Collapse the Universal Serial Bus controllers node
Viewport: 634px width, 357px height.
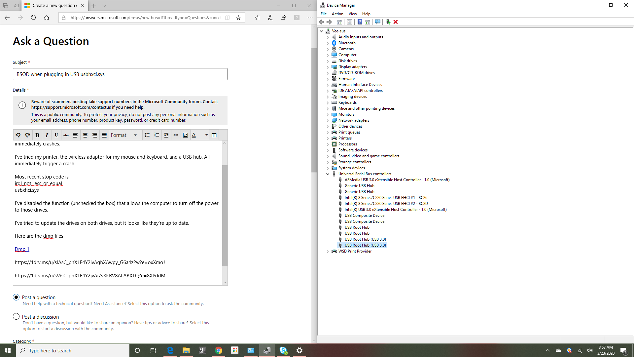coord(328,174)
